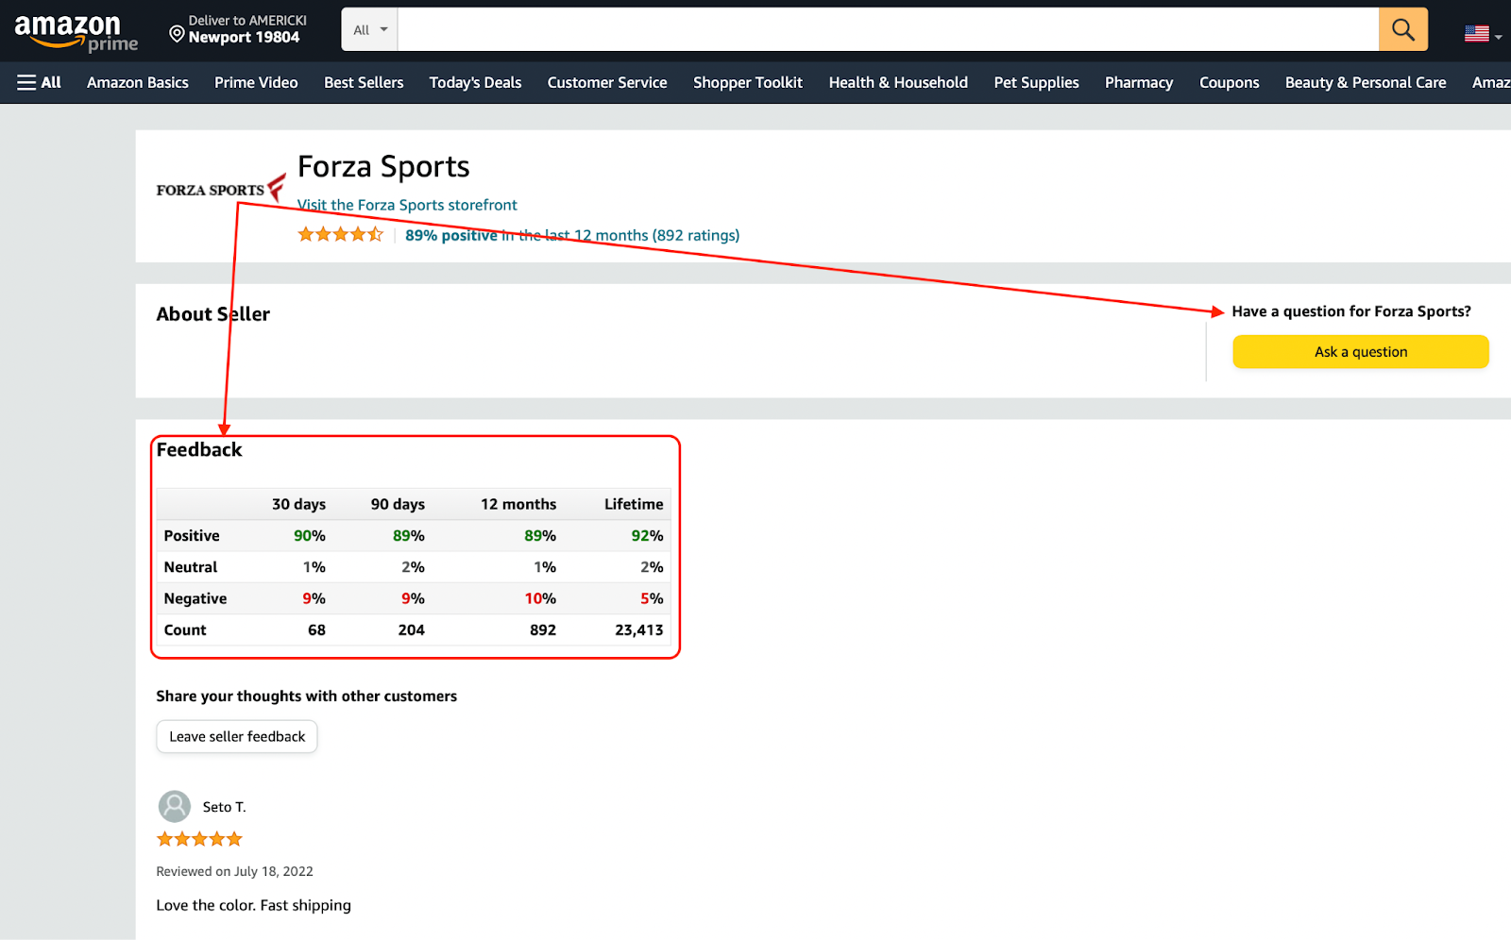The height and width of the screenshot is (940, 1511).
Task: Click the 30 days positive 90% value
Action: coord(309,535)
